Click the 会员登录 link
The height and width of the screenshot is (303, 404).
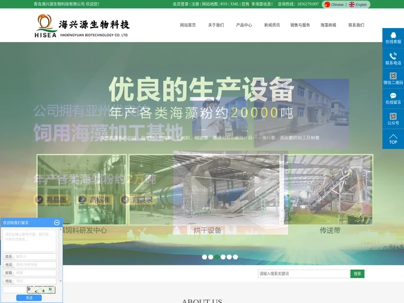(x=181, y=4)
